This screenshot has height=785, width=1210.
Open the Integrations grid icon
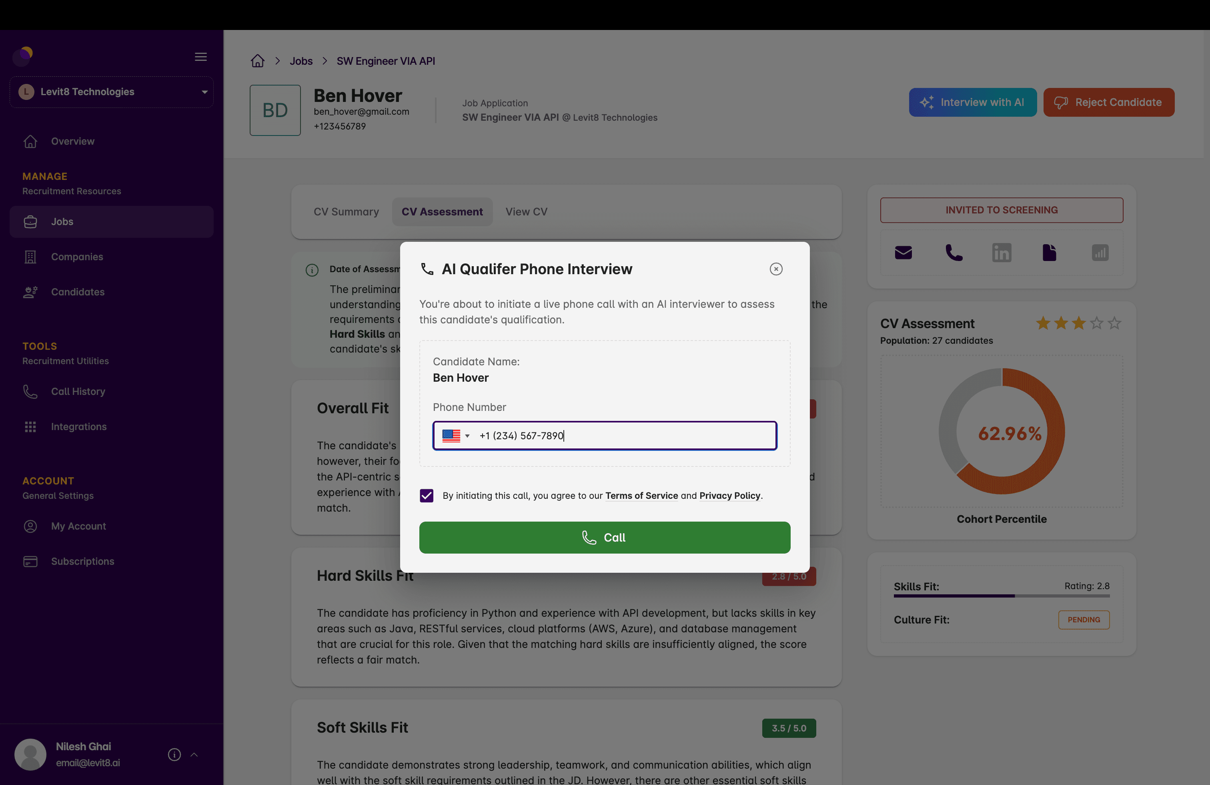tap(30, 426)
